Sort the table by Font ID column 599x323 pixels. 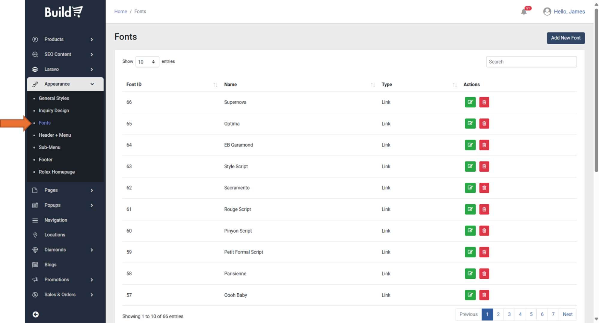215,85
